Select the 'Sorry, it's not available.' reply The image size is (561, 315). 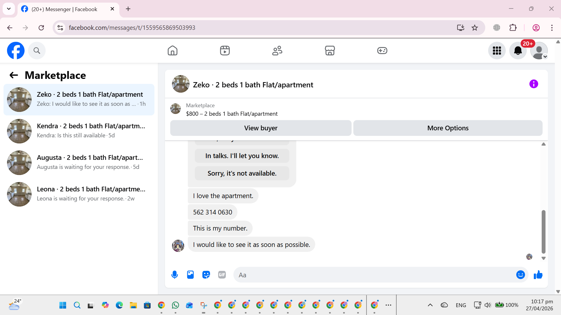(x=242, y=173)
